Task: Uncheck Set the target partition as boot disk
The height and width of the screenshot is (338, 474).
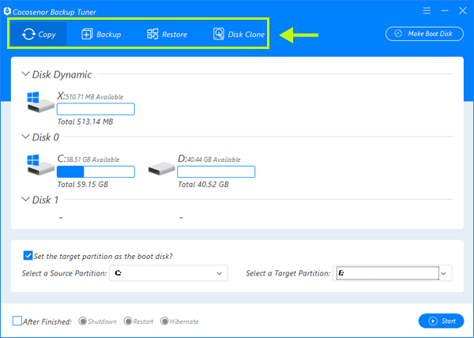Action: [x=28, y=256]
